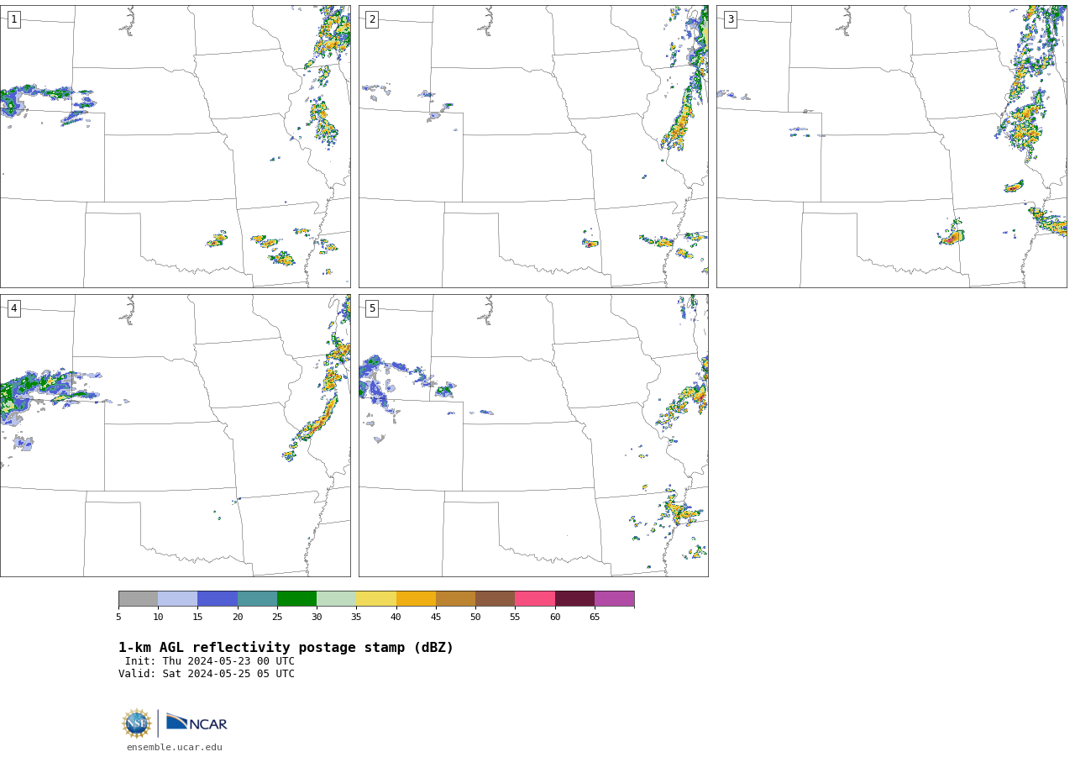Click the Init: Thu 2024-05-23 00 UTC line

pyautogui.click(x=210, y=661)
